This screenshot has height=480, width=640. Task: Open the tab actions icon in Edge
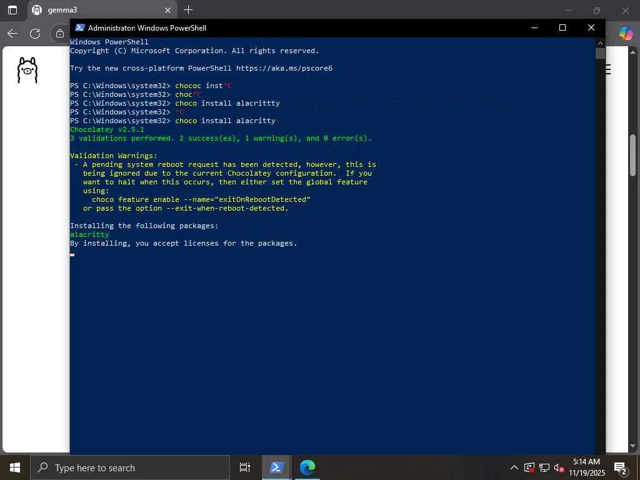12,10
